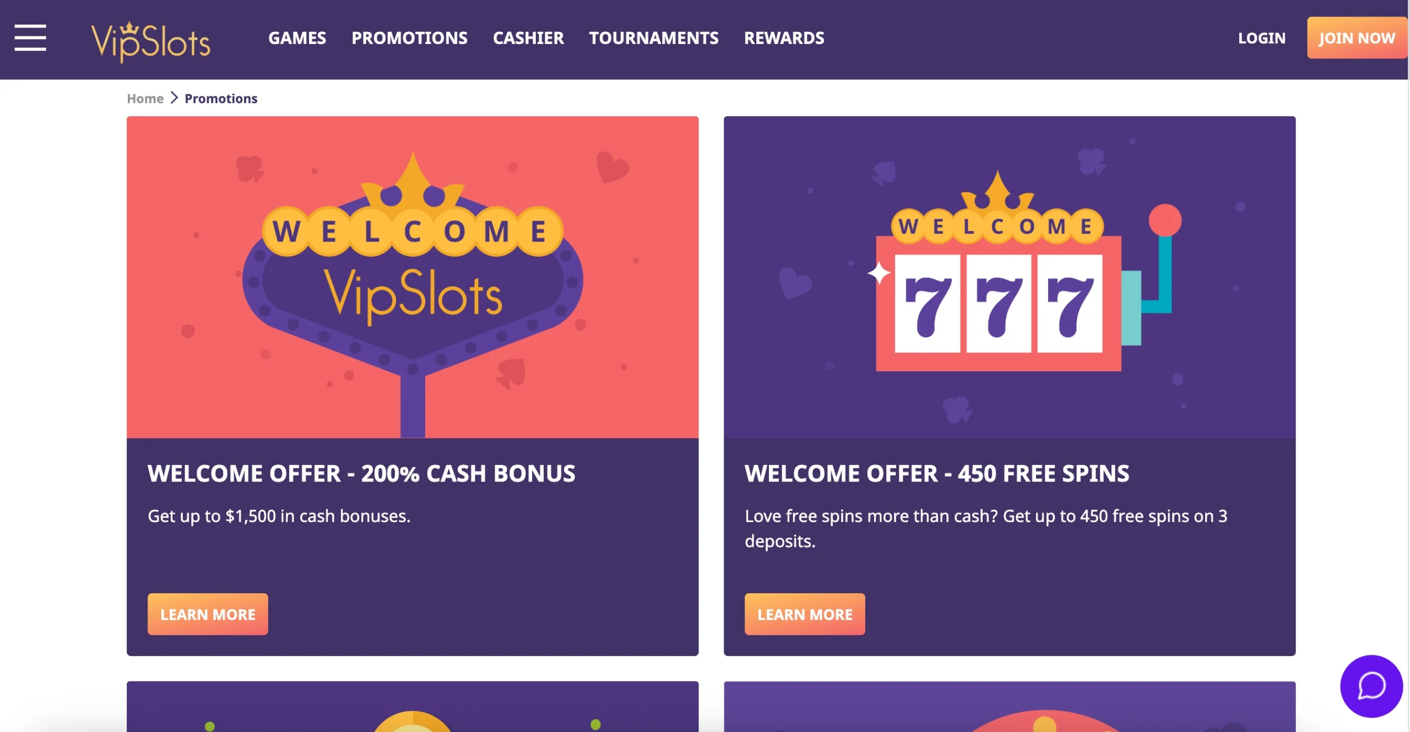Open the Cashier page
The width and height of the screenshot is (1410, 732).
528,38
